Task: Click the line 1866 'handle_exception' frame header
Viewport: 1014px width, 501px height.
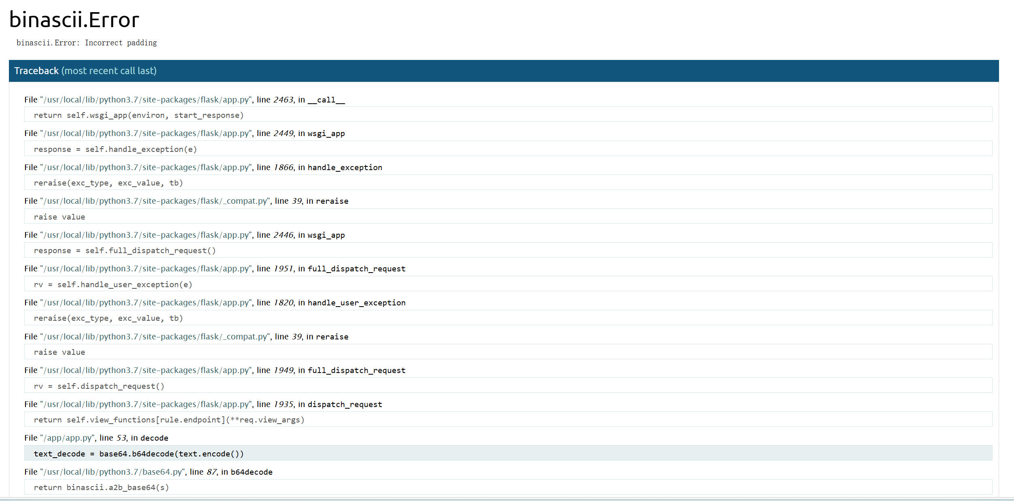Action: point(203,167)
